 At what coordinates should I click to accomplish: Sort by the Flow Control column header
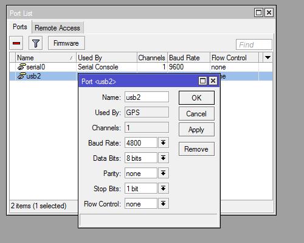click(234, 58)
